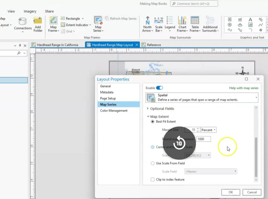Image resolution: width=268 pixels, height=199 pixels.
Task: Click Cancel in Layout Properties
Action: (x=252, y=192)
